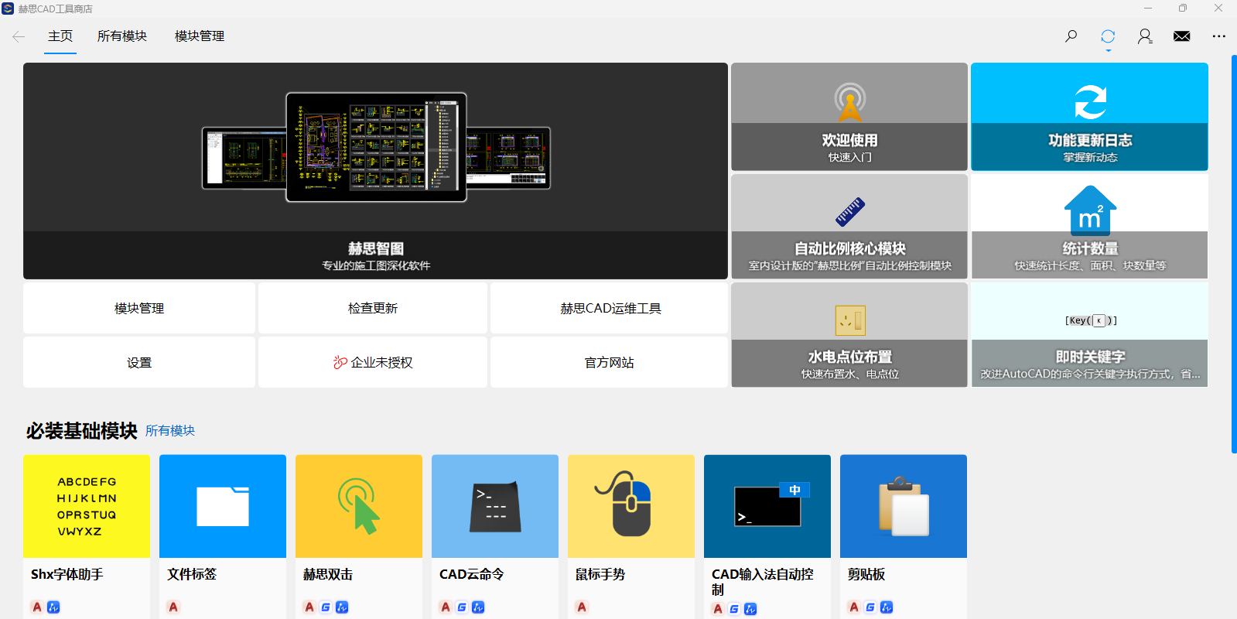
Task: Open the 自动比例核心模块 tile
Action: 849,226
